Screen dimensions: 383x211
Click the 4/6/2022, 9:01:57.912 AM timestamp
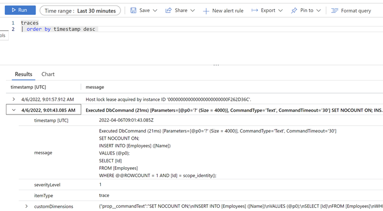(x=47, y=99)
